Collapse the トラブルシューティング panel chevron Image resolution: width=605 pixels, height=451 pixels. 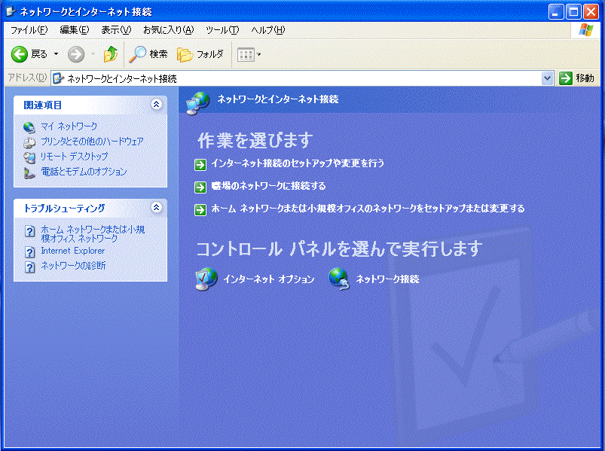pos(156,207)
